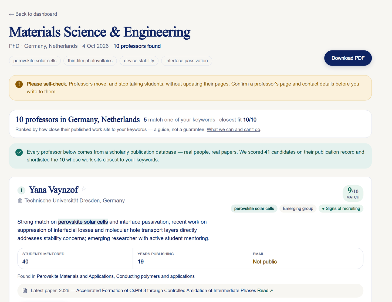
Task: Click Conducting polymers and applications topic
Action: pos(156,276)
